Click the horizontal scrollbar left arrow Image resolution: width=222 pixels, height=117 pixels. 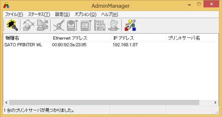point(6,102)
